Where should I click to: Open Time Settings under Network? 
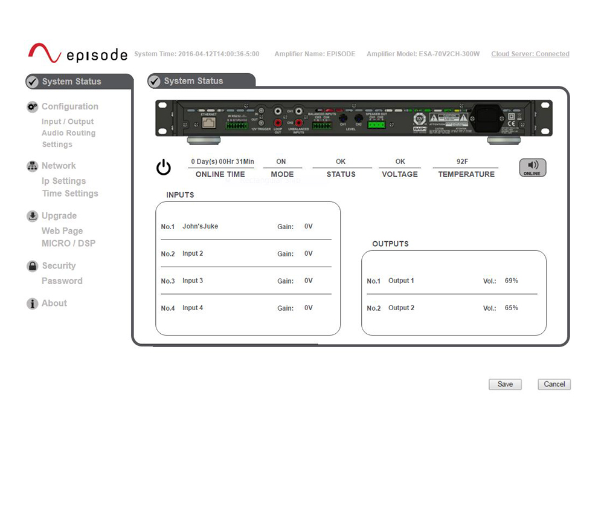(69, 194)
